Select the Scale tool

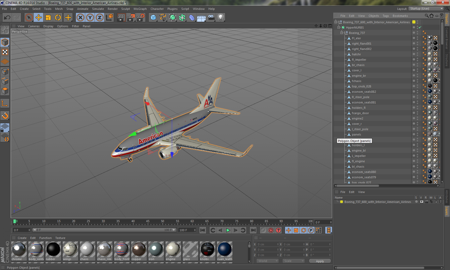pyautogui.click(x=48, y=18)
